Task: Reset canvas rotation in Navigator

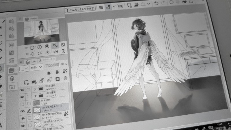Action: [47, 53]
